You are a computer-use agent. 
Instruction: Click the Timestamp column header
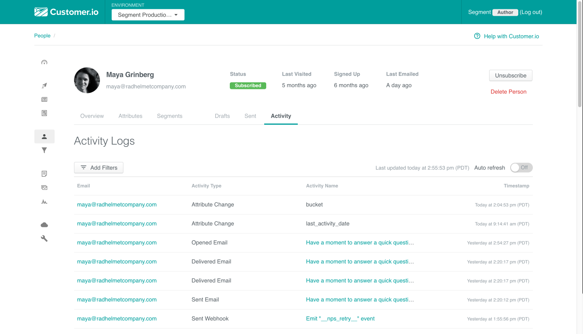pos(516,186)
